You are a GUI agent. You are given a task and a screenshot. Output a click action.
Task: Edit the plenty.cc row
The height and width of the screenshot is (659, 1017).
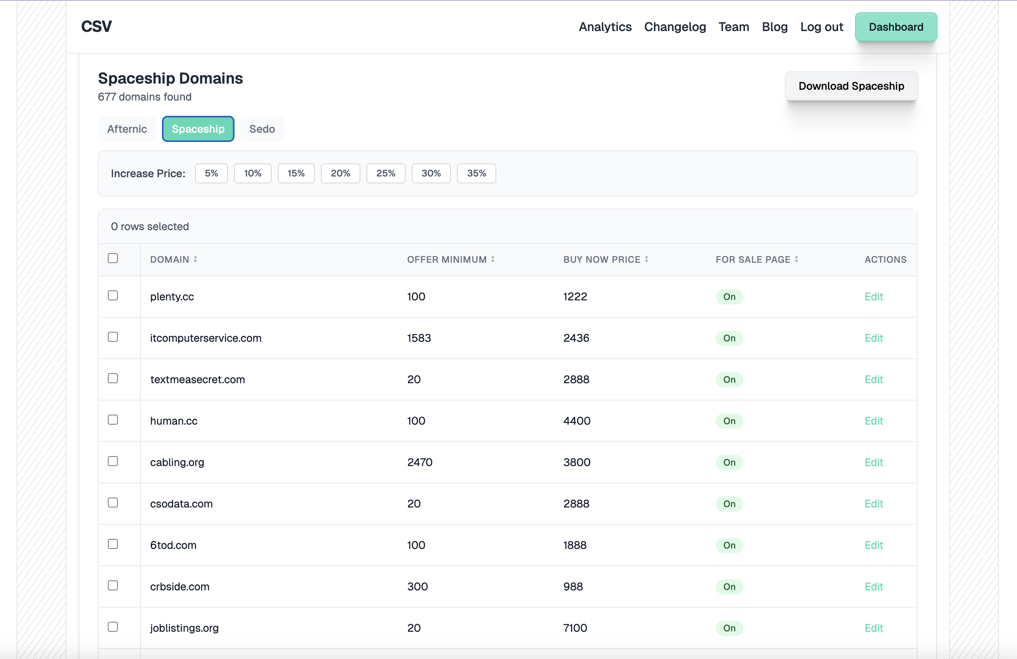pos(873,297)
